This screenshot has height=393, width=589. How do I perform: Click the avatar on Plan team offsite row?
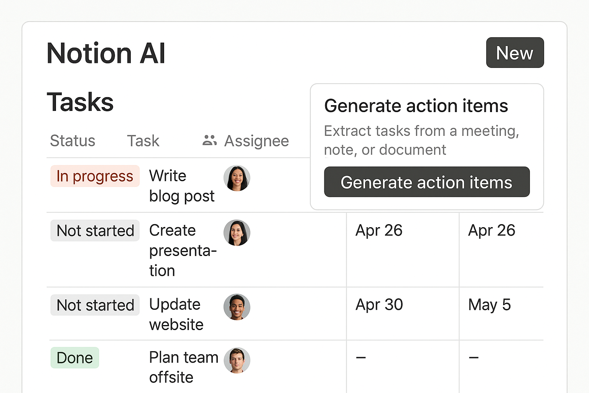pyautogui.click(x=237, y=360)
